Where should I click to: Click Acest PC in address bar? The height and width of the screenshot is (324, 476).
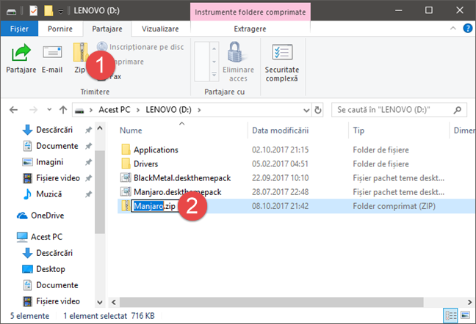click(x=115, y=110)
